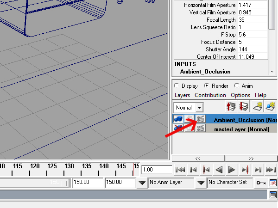The height and width of the screenshot is (208, 278).
Task: Toggle renderable icon on masterLayer
Action: point(178,128)
